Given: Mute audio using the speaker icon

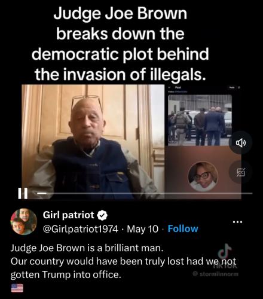Looking at the screenshot, I should [x=241, y=143].
